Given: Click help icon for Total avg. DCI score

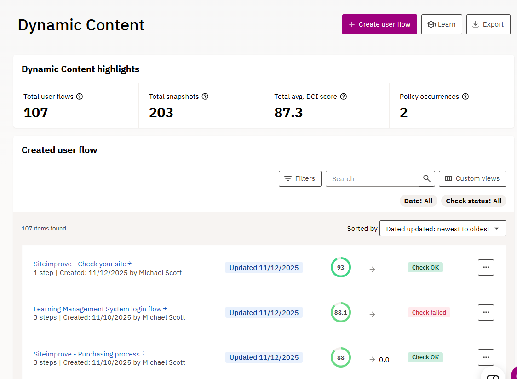Looking at the screenshot, I should [344, 97].
